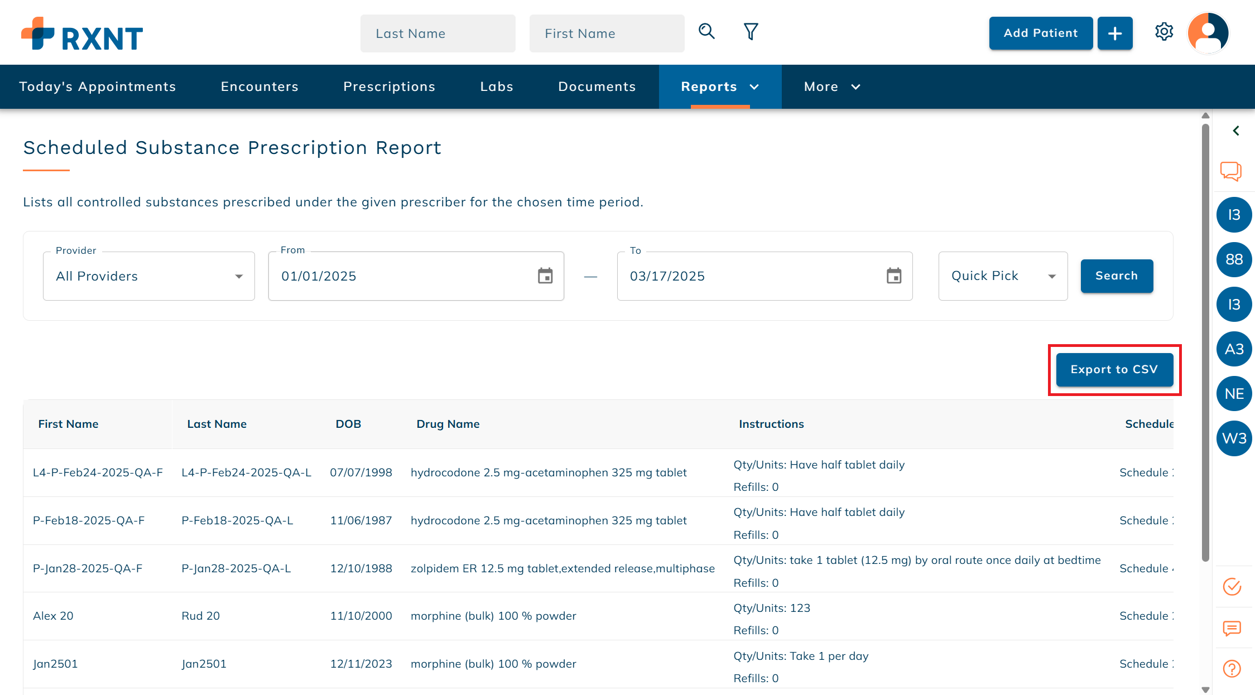Image resolution: width=1255 pixels, height=695 pixels.
Task: Open the A3 patient badge
Action: tap(1234, 349)
